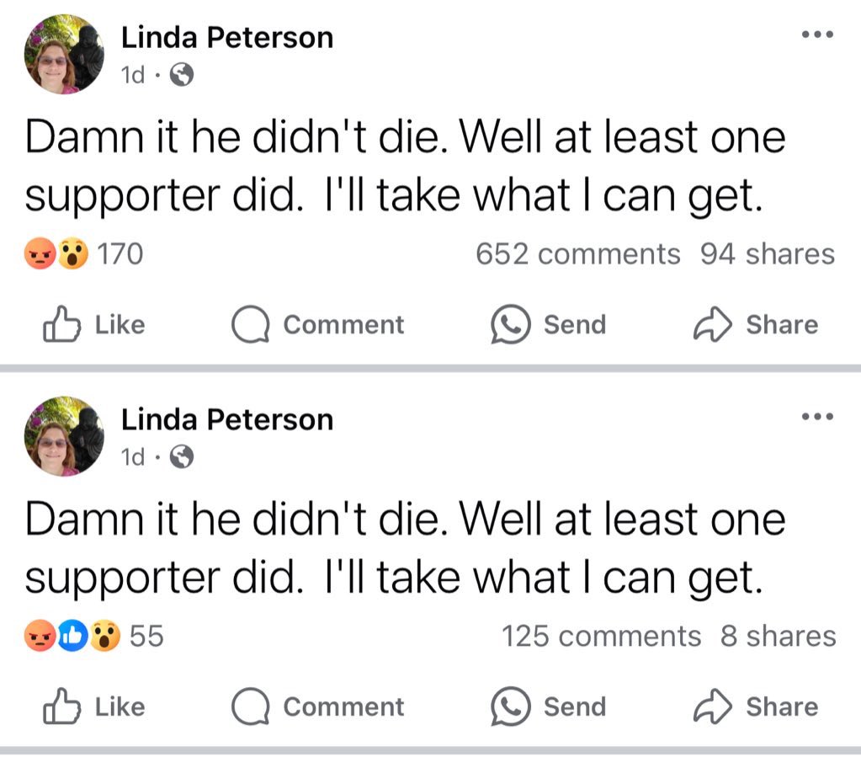Open the 125 comments link
861x757 pixels.
click(x=601, y=636)
